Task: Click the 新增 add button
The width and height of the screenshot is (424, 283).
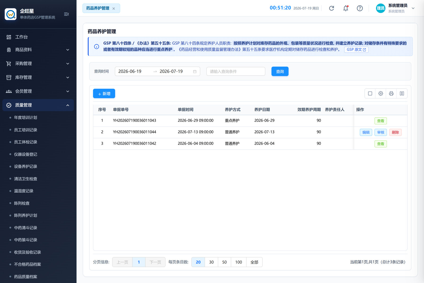Action: 104,94
